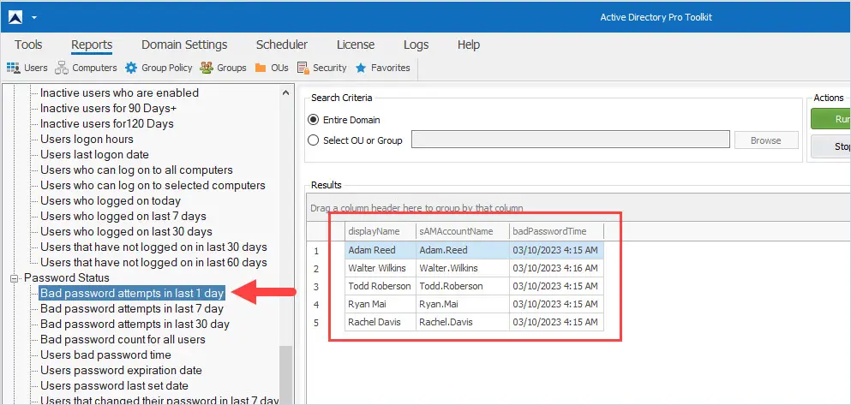Sort by the badPasswordTime column header
This screenshot has width=851, height=405.
pos(556,231)
